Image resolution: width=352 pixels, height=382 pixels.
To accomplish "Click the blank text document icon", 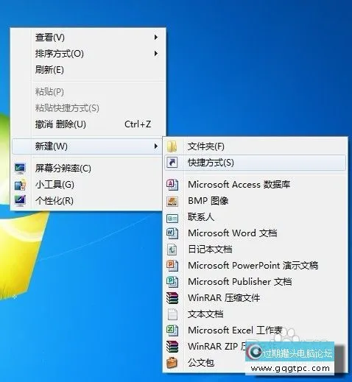I will [172, 314].
